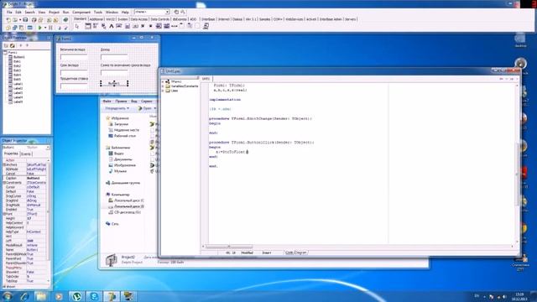Click the a:=StrToFloat( code line
Viewport: 537px width, 302px height.
[x=232, y=152]
